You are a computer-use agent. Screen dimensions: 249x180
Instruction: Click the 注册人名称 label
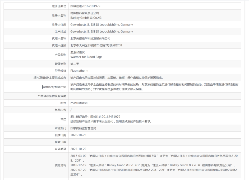(x=59, y=16)
